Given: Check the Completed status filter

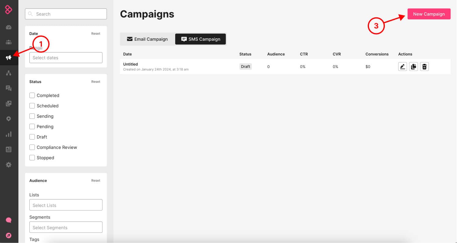Looking at the screenshot, I should [32, 95].
